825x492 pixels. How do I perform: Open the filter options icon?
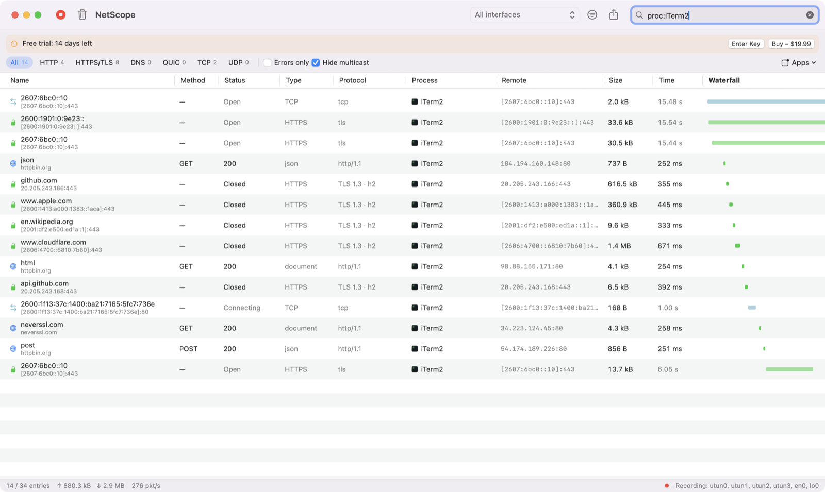pyautogui.click(x=592, y=15)
